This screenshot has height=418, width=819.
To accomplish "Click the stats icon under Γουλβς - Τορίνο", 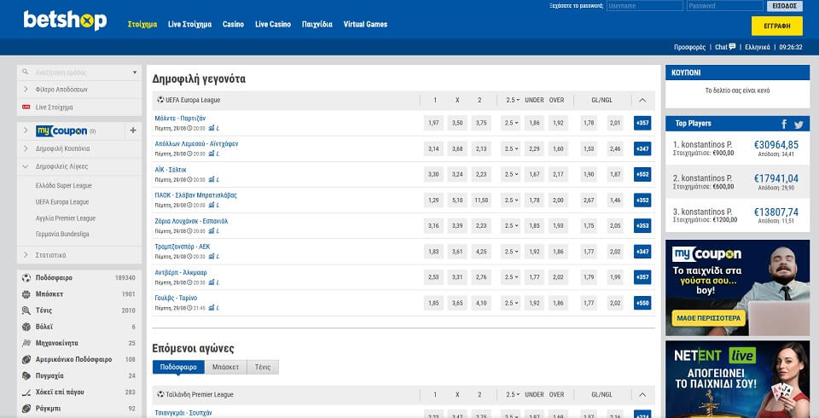I will tap(212, 308).
